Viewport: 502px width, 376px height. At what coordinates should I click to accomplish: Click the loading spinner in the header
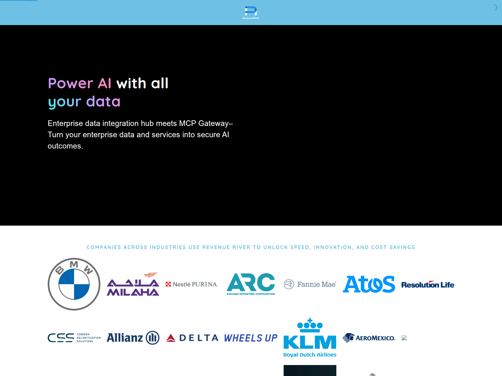point(495,8)
